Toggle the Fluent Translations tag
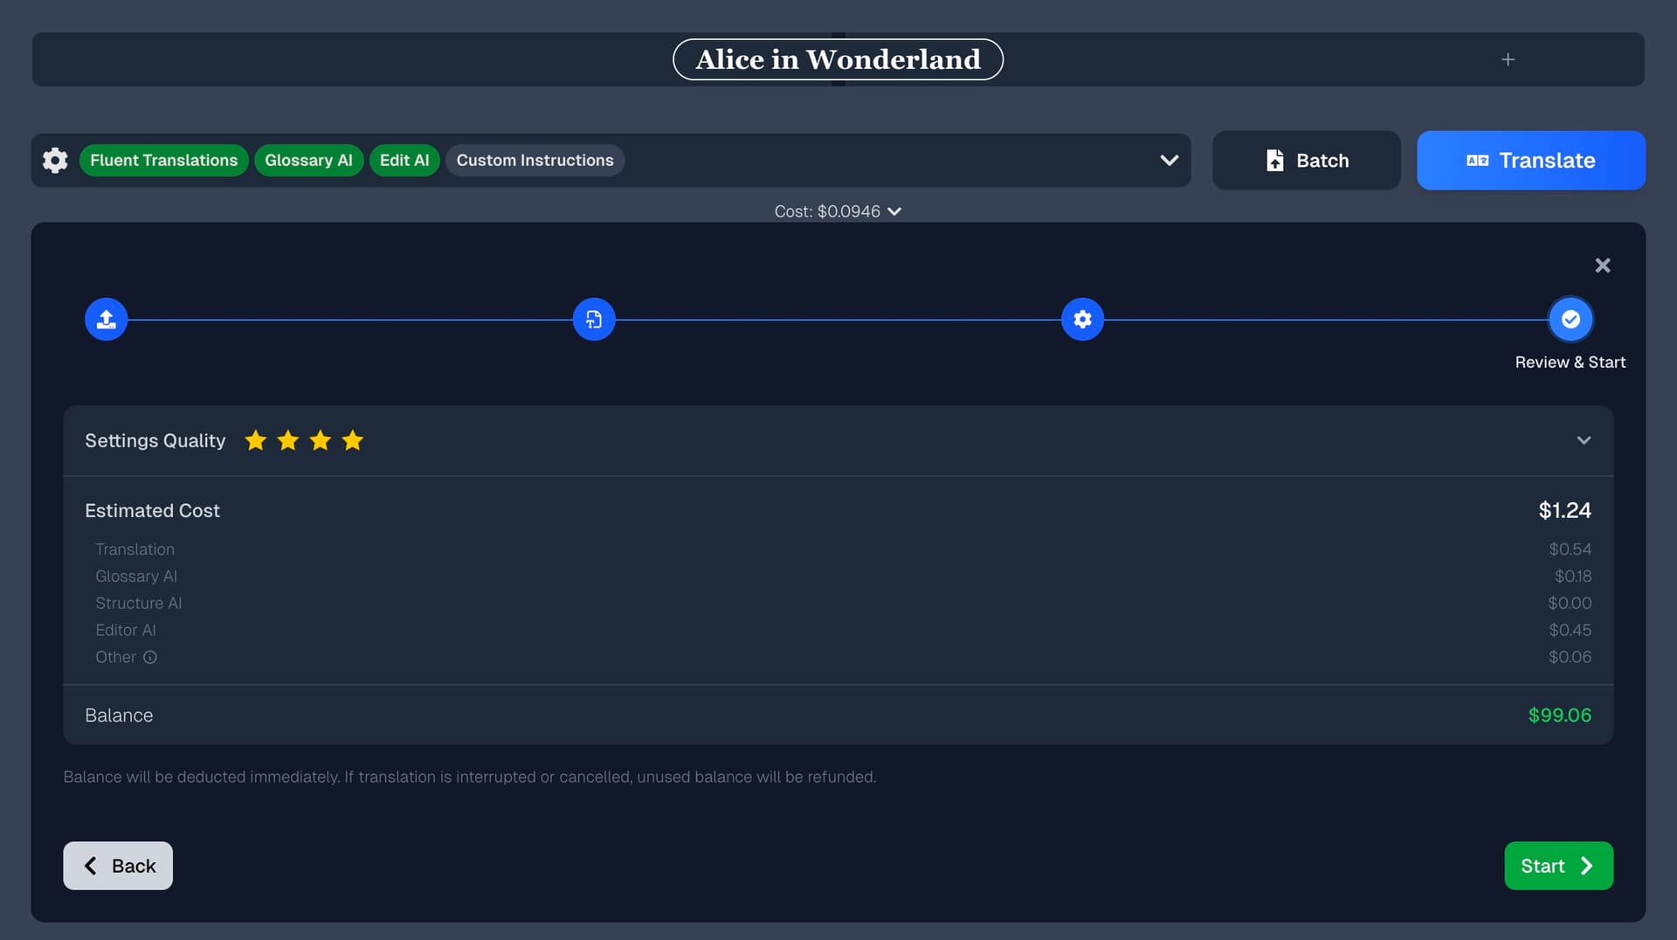 163,161
